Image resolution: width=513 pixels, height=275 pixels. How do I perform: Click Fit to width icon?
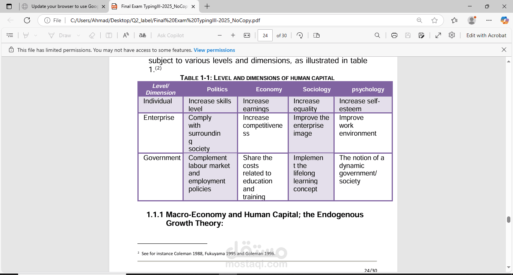pos(247,35)
